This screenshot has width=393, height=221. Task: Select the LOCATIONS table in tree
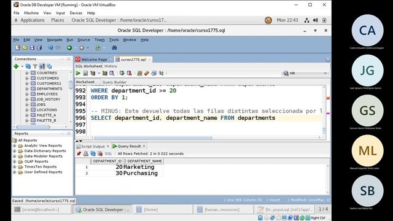(x=47, y=110)
